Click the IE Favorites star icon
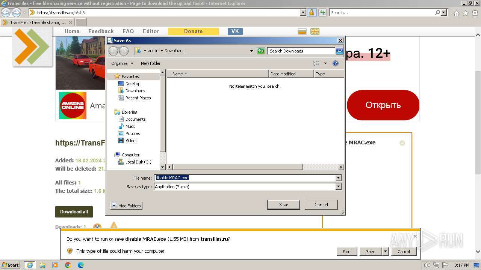 tap(466, 13)
